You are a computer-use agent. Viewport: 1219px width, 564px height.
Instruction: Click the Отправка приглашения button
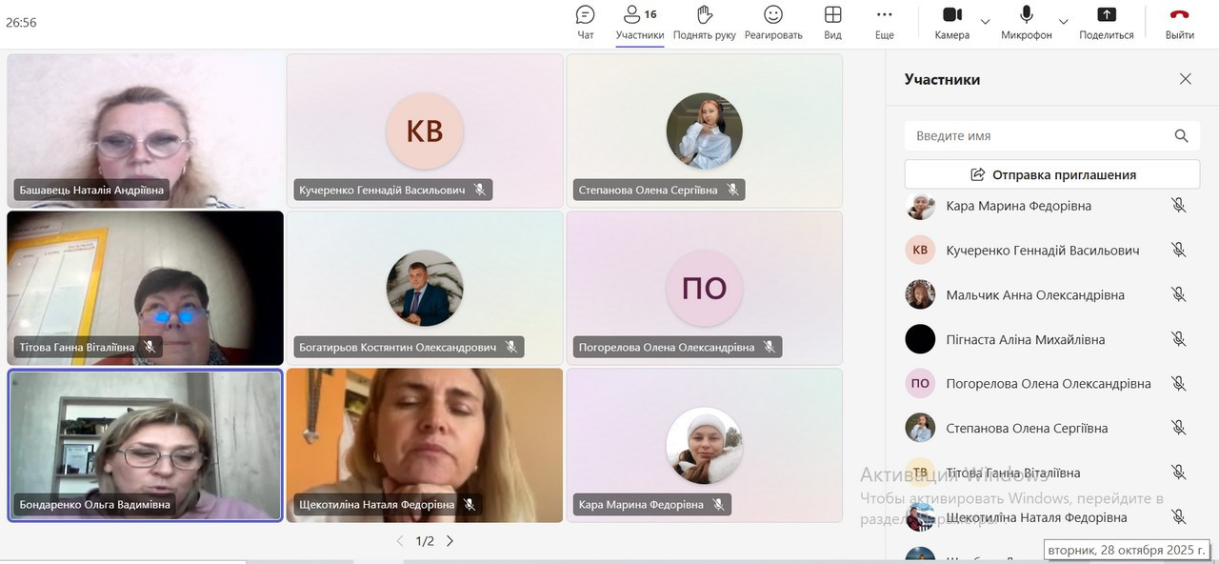(x=1051, y=174)
